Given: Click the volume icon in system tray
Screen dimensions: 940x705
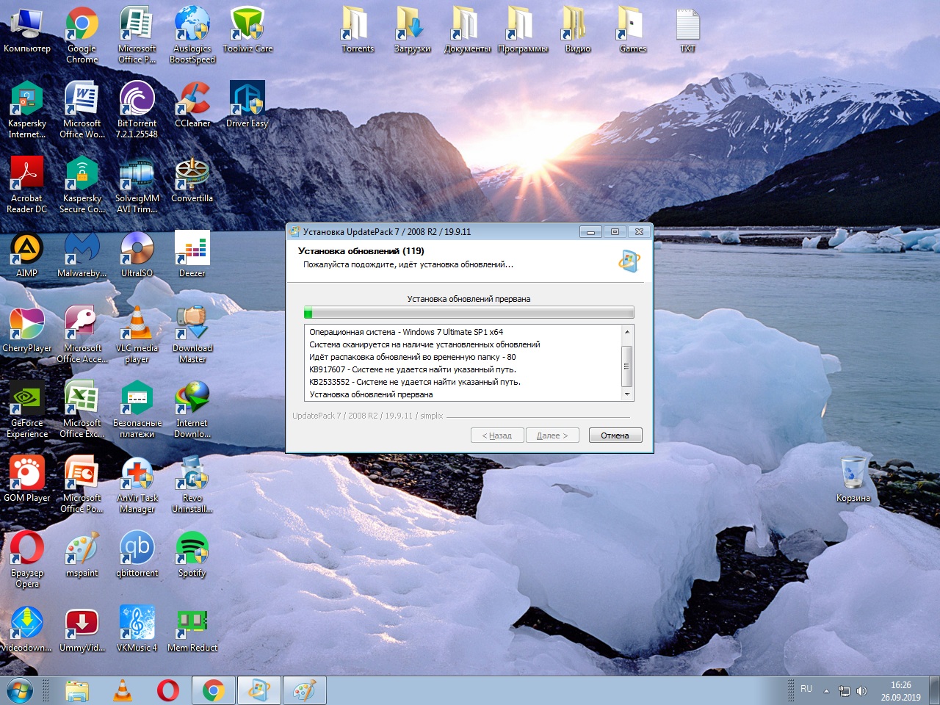Looking at the screenshot, I should pos(861,691).
